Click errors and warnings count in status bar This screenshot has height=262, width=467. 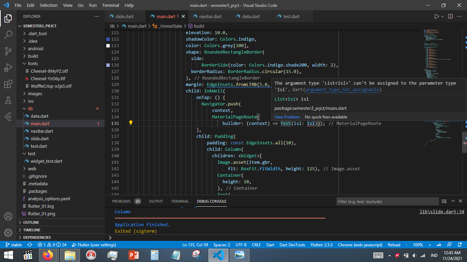(x=52, y=245)
